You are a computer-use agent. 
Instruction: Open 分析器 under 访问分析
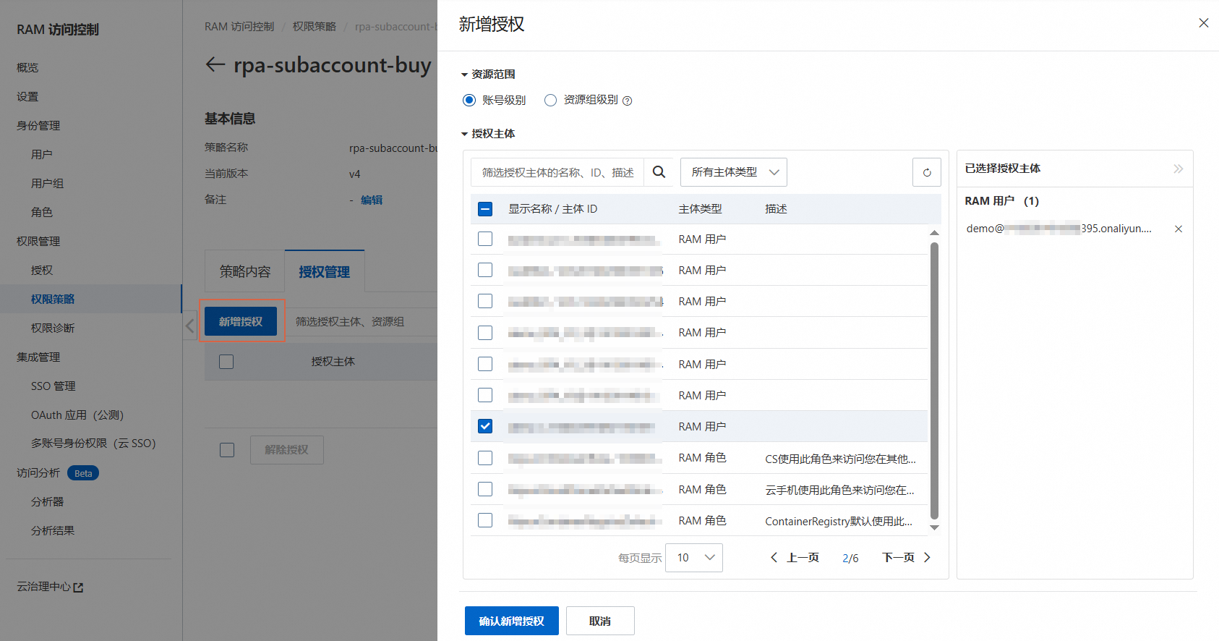[48, 501]
